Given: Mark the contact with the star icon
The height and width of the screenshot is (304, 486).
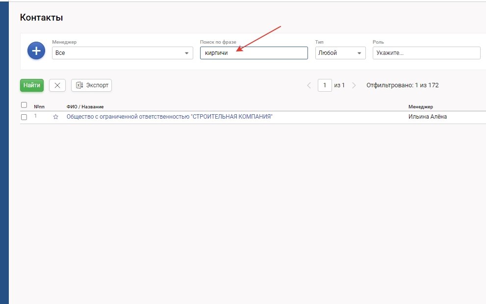Looking at the screenshot, I should coord(55,117).
